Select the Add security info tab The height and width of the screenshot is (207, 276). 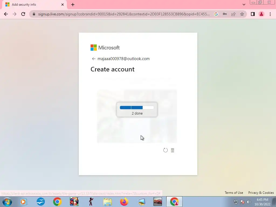[34, 5]
